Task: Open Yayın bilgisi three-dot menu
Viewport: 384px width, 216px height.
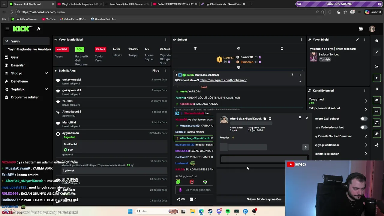Action: click(365, 40)
